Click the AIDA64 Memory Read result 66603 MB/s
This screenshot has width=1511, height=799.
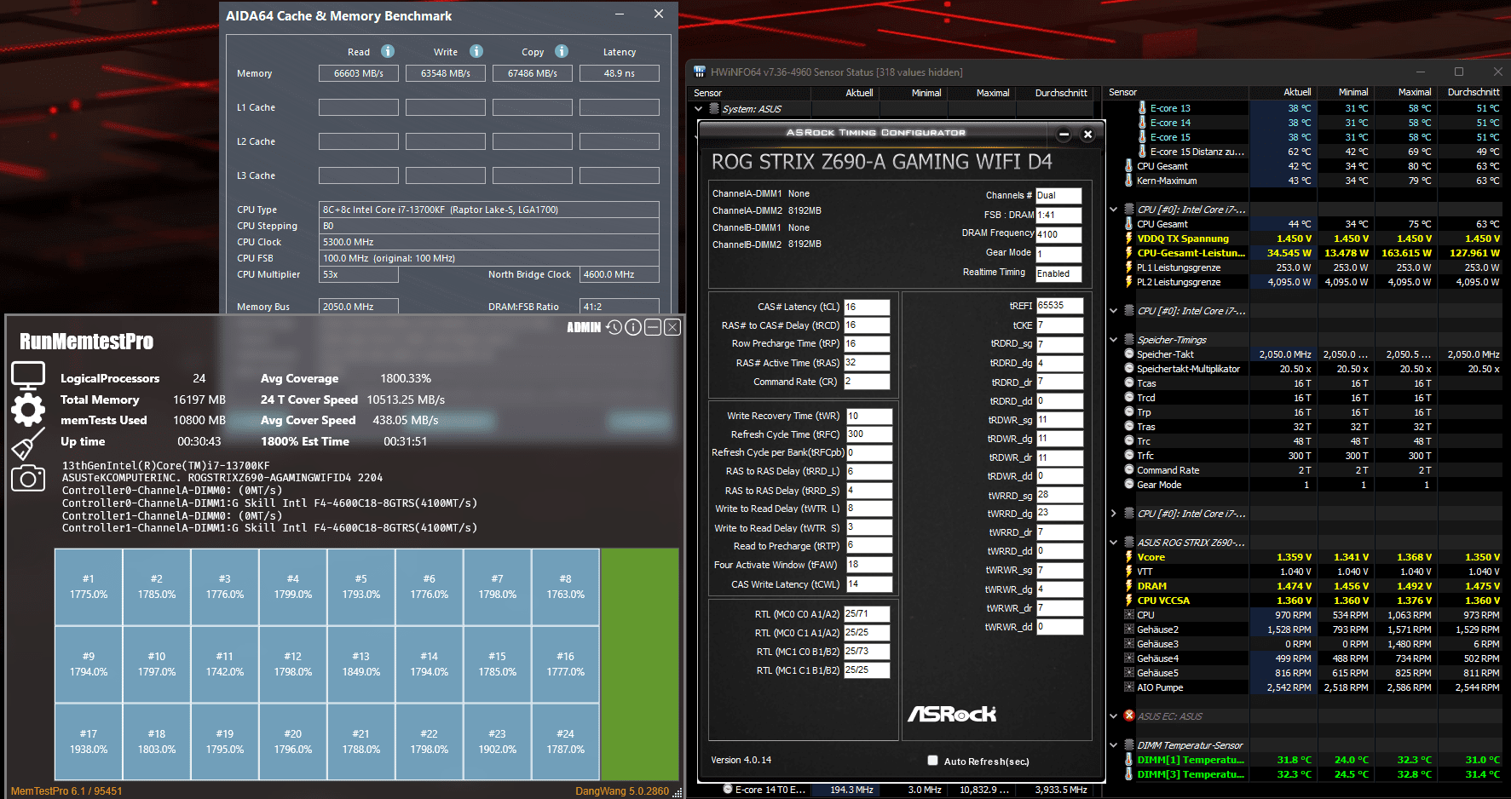(359, 73)
